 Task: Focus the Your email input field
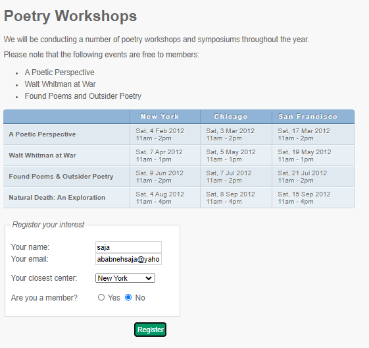[x=128, y=259]
